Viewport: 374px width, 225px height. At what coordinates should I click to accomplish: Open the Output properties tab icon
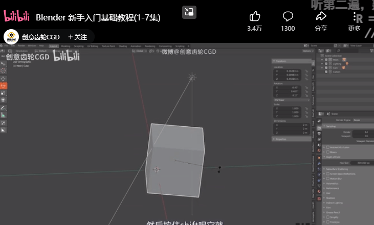(x=319, y=133)
